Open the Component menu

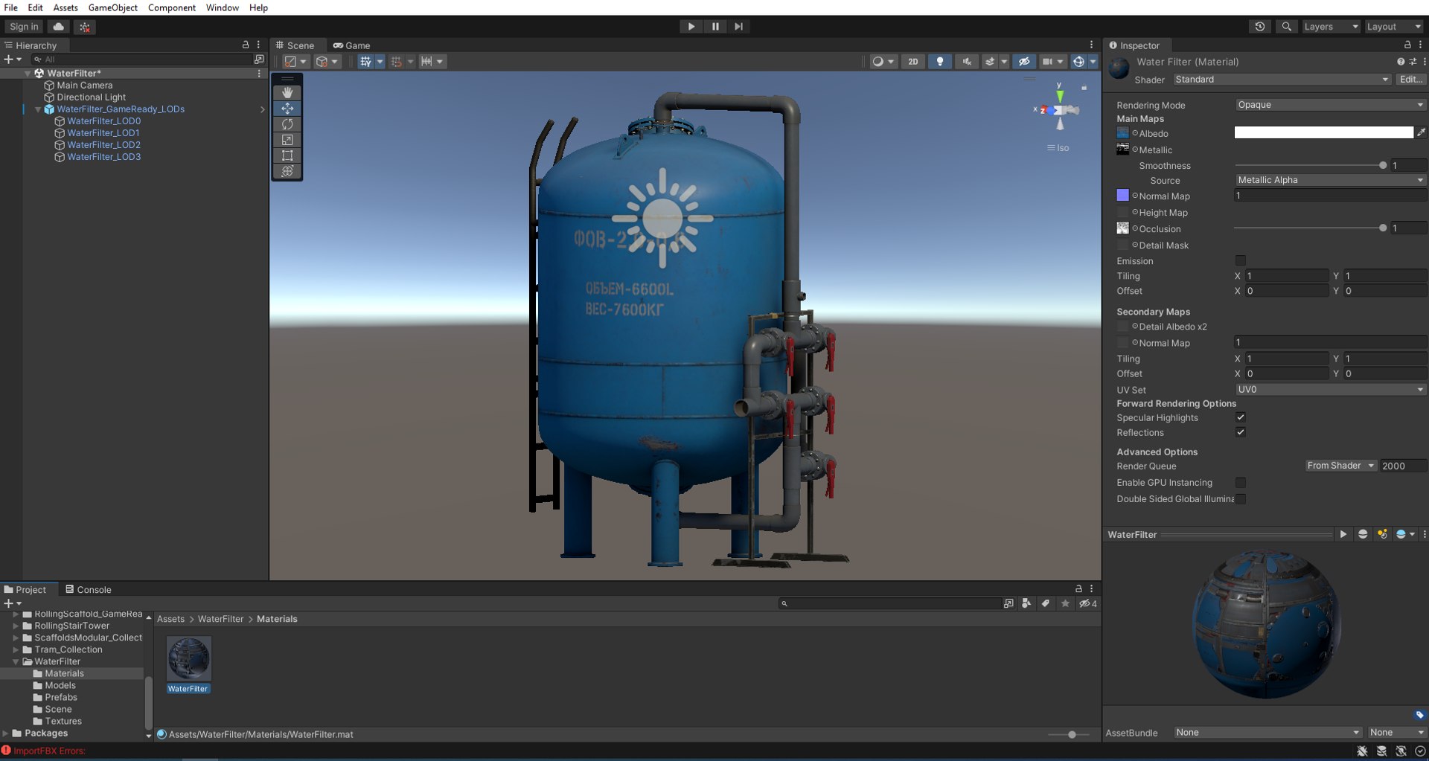[x=172, y=7]
